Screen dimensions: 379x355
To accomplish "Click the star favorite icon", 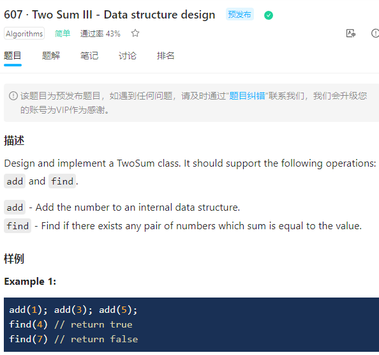I will 135,33.
